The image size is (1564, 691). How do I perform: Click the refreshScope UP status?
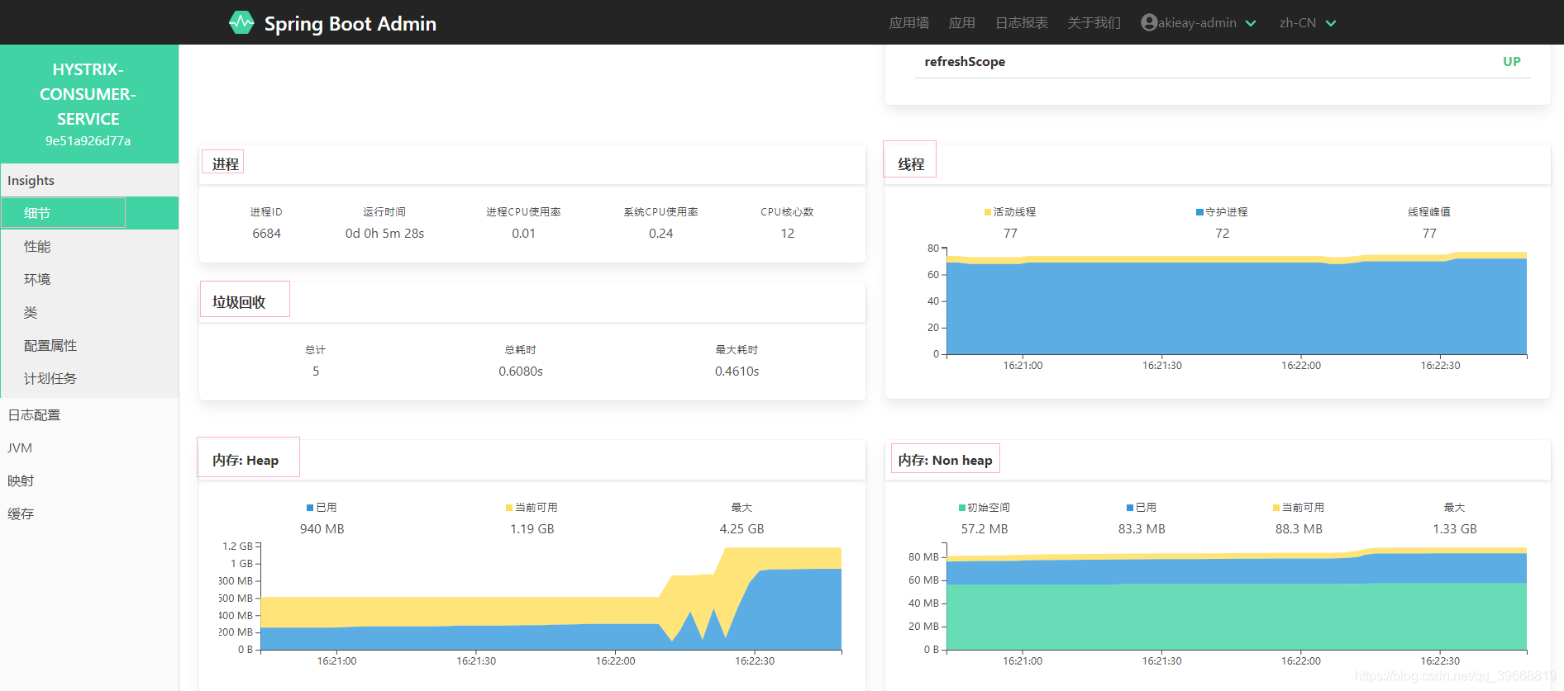click(1511, 61)
